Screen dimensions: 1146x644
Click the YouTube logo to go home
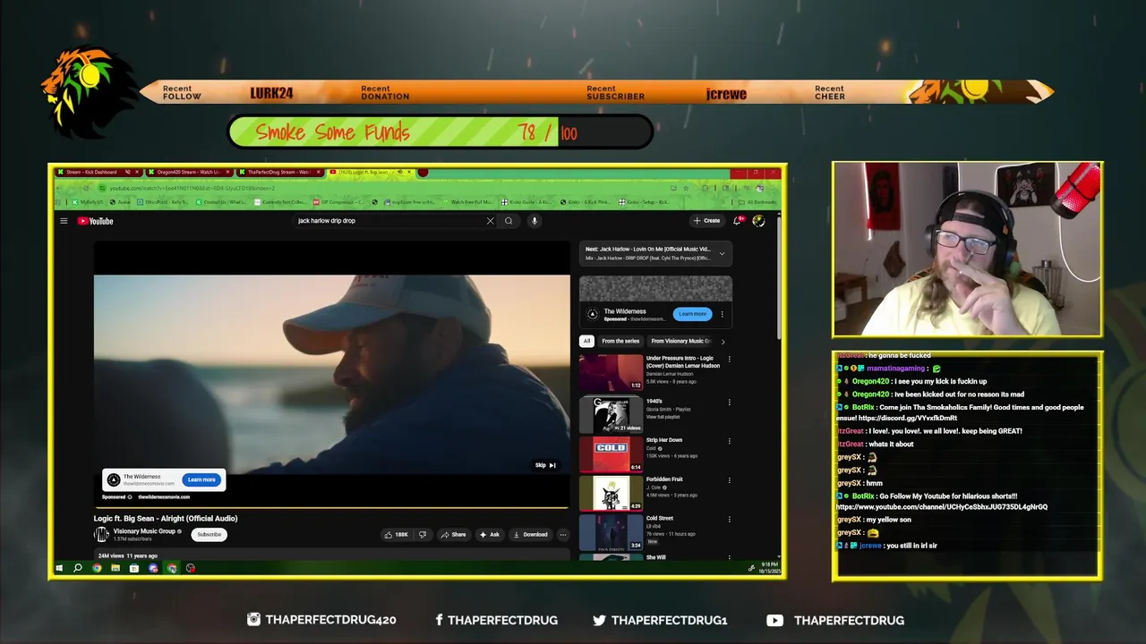(x=95, y=221)
